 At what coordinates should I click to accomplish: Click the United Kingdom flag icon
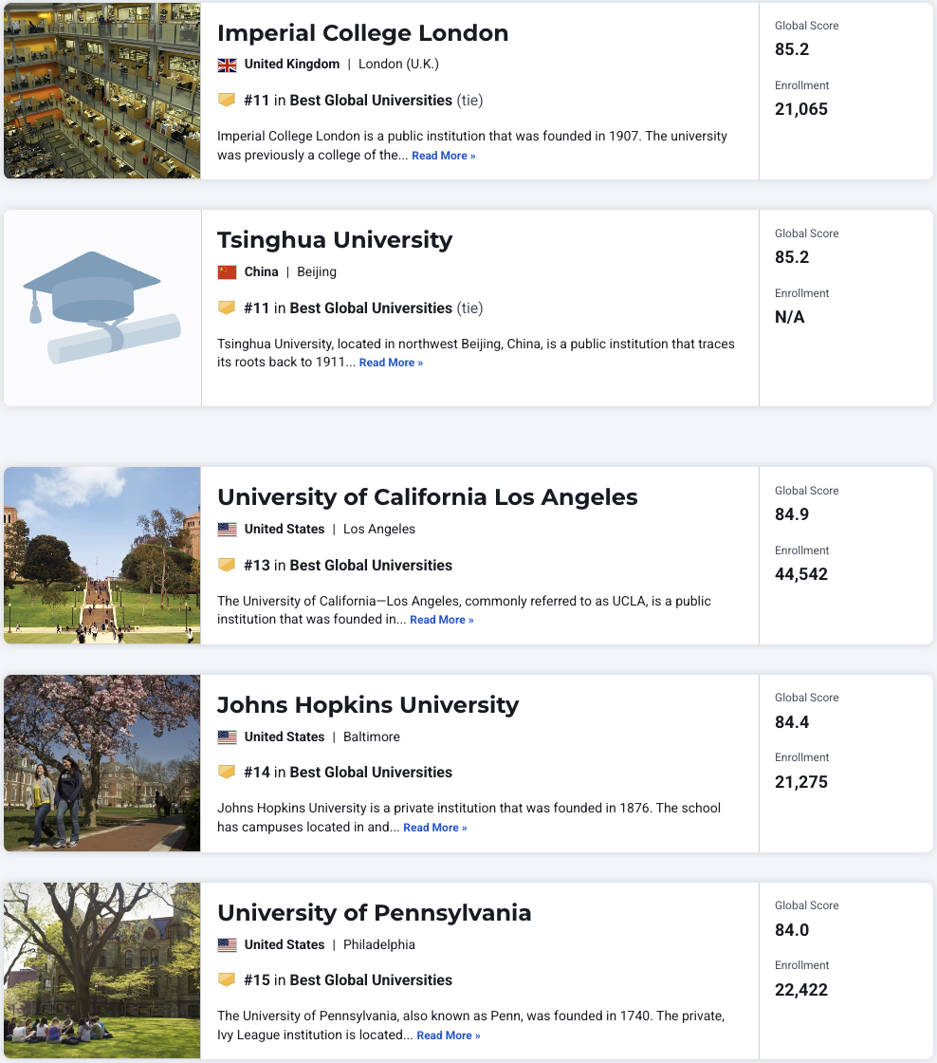click(x=227, y=65)
